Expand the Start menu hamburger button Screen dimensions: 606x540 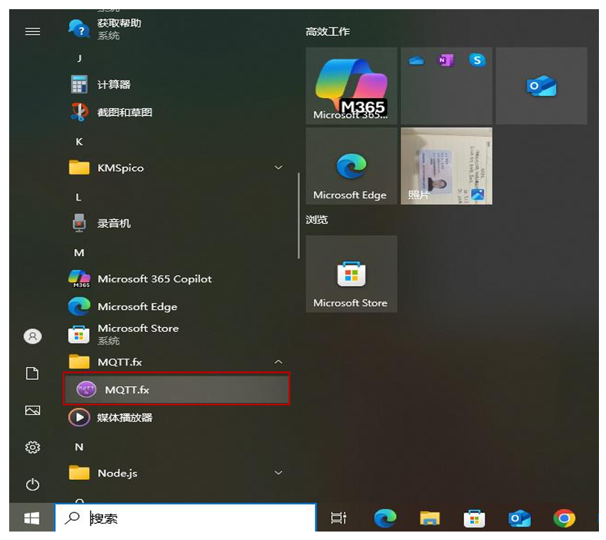[x=32, y=31]
